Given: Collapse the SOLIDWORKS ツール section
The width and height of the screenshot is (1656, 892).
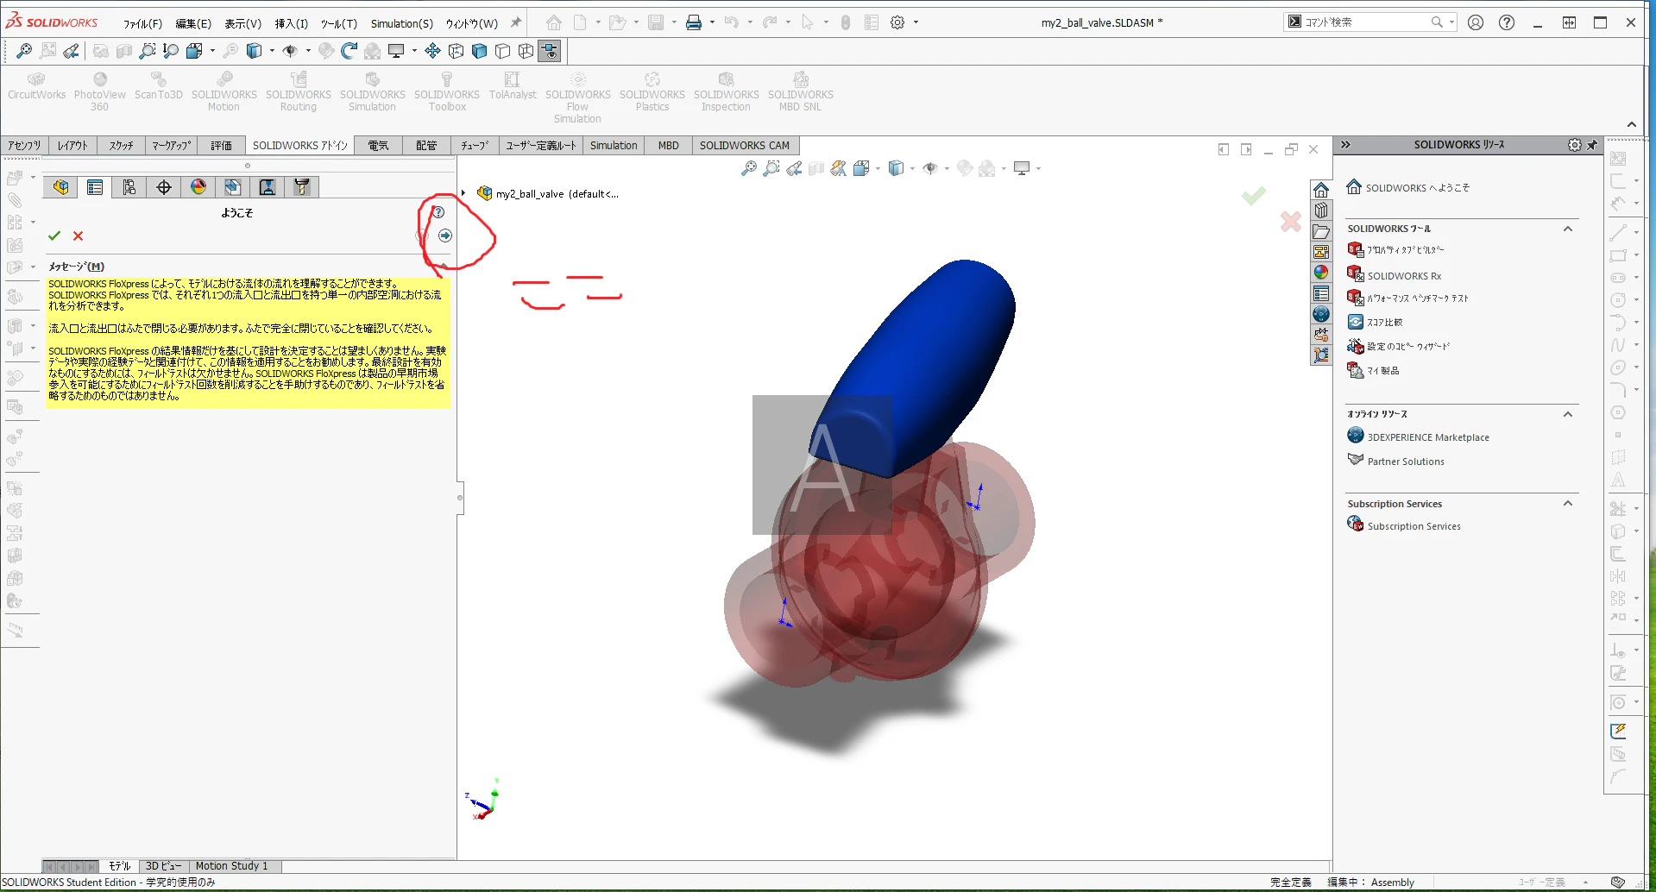Looking at the screenshot, I should coord(1568,229).
